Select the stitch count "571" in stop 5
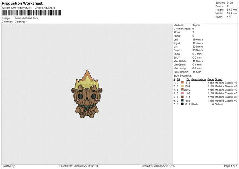The height and width of the screenshot is (169, 239). [188, 97]
